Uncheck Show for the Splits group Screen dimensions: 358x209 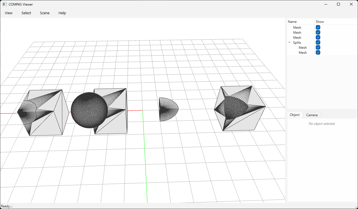pos(318,42)
